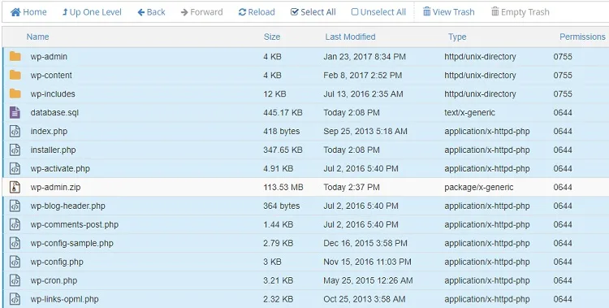Screen dimensions: 609x308
Task: Click the Permissions column header
Action: [x=582, y=37]
